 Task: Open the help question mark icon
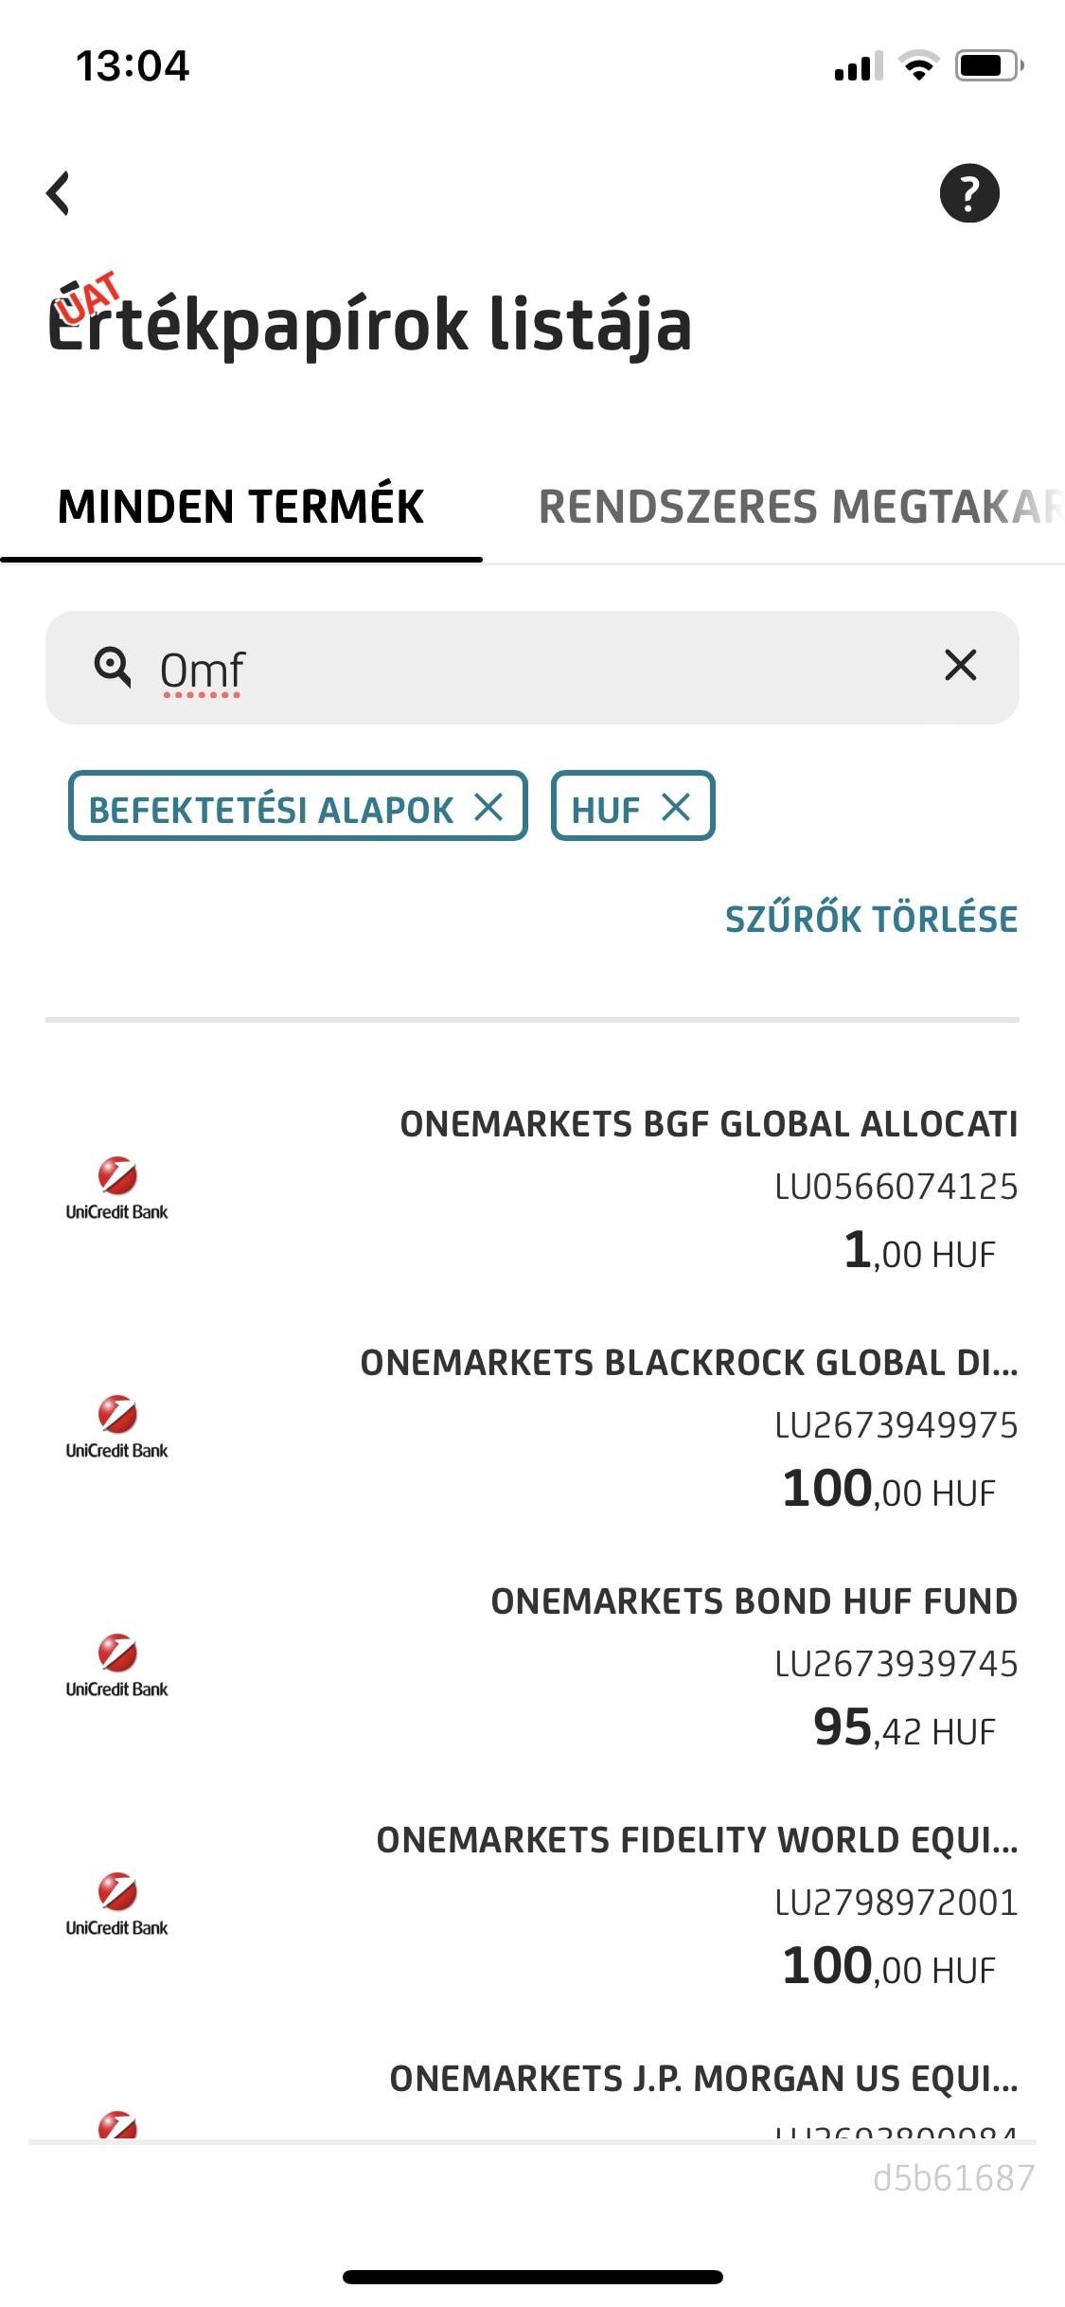click(x=968, y=193)
